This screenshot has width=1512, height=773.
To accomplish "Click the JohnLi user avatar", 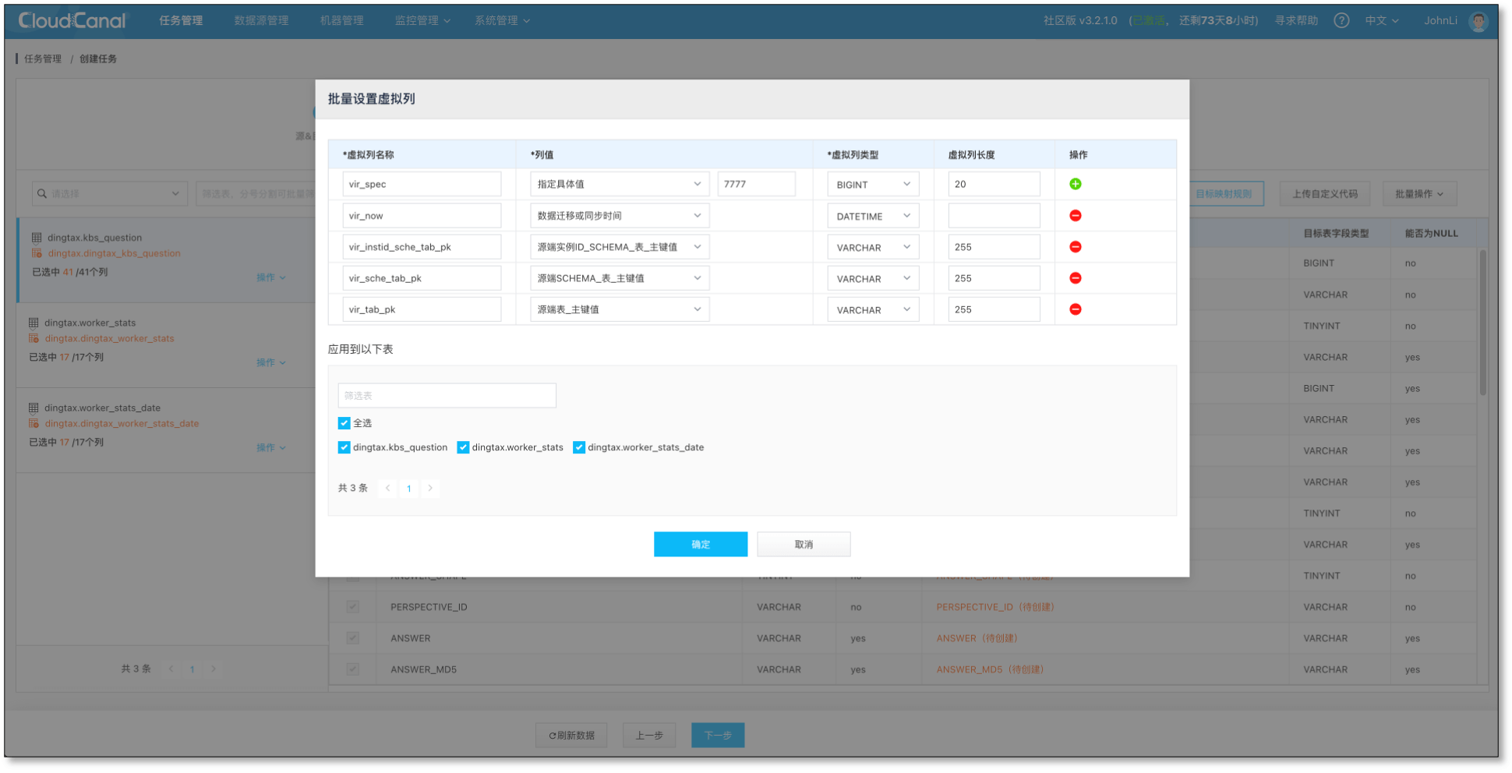I will (1478, 21).
